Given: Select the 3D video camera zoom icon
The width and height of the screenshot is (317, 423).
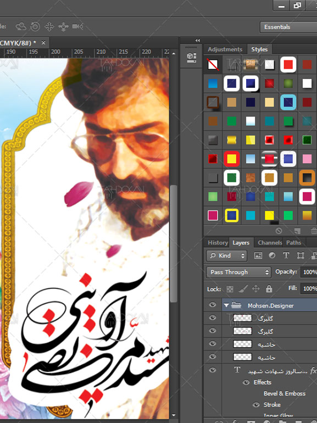Looking at the screenshot, I should pyautogui.click(x=77, y=26).
